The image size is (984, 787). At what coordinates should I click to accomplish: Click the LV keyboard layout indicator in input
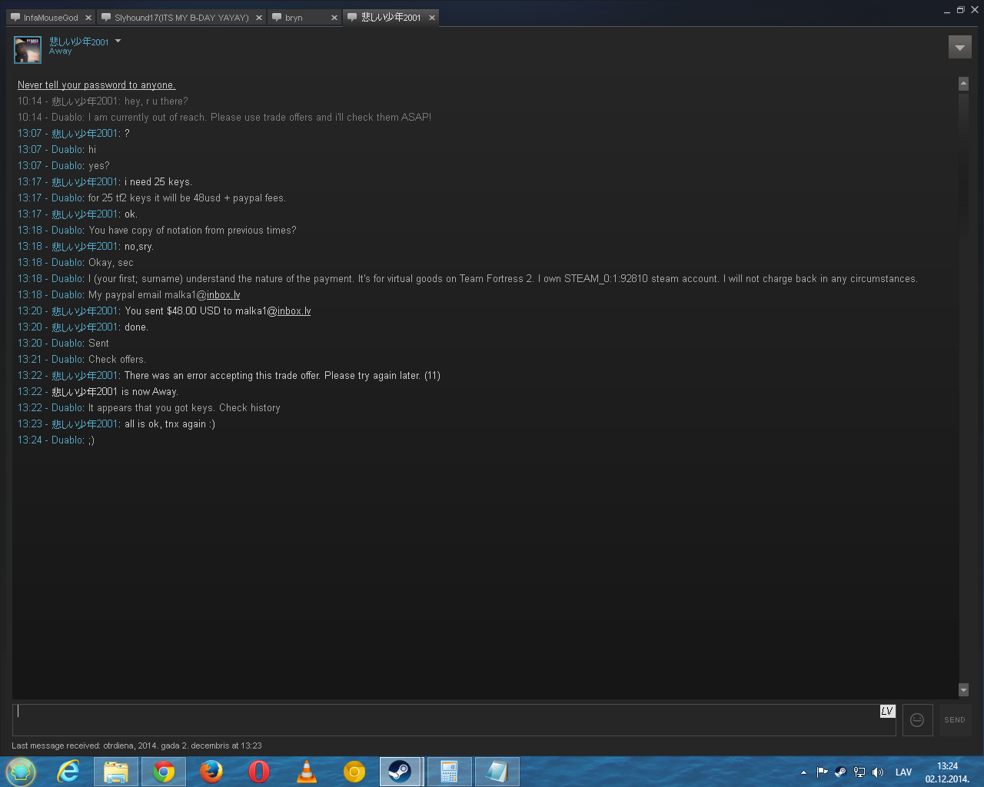[887, 711]
